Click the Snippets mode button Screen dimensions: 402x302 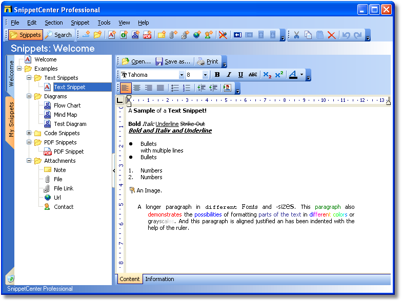(x=26, y=35)
